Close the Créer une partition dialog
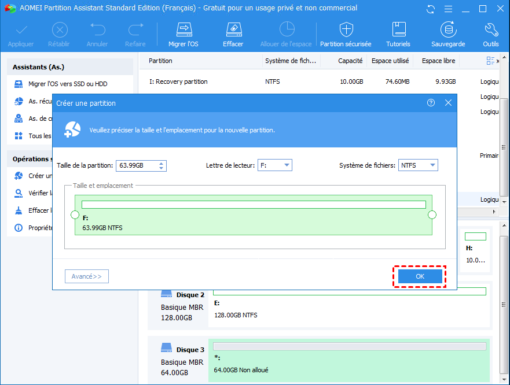Viewport: 510px width, 385px height. (448, 103)
